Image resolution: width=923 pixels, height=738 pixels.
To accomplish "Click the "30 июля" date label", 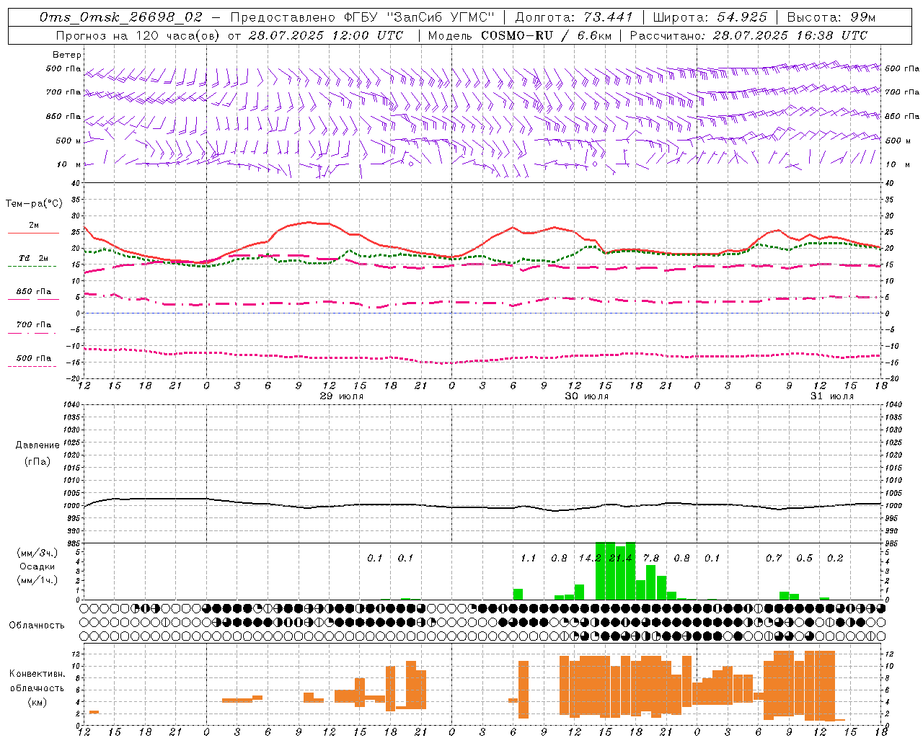I will click(587, 396).
